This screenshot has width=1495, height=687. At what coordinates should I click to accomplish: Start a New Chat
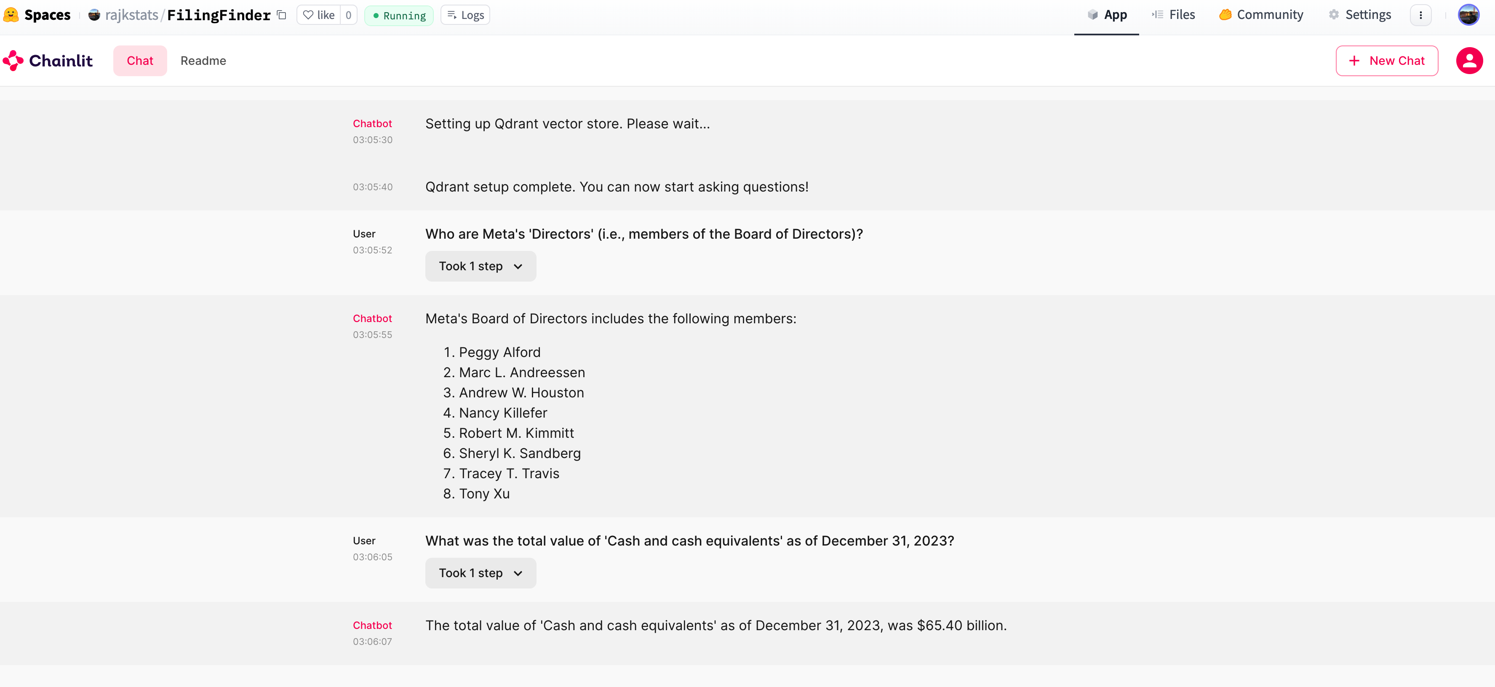[1386, 60]
